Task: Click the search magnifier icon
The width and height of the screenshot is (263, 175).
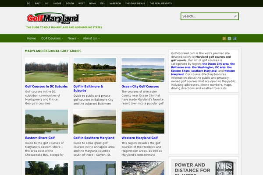Action: click(x=235, y=16)
